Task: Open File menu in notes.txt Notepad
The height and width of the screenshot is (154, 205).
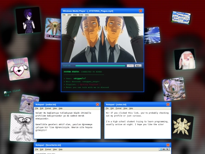Action: (107, 108)
